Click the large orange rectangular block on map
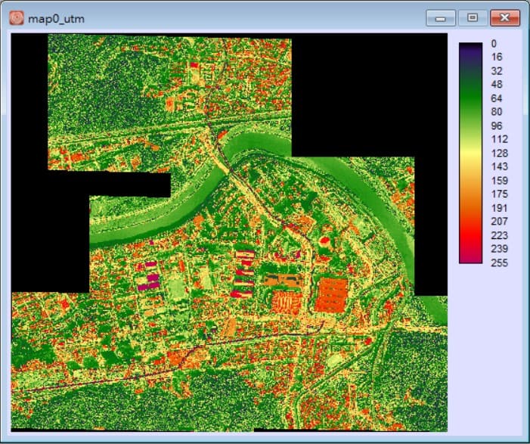 [x=333, y=294]
